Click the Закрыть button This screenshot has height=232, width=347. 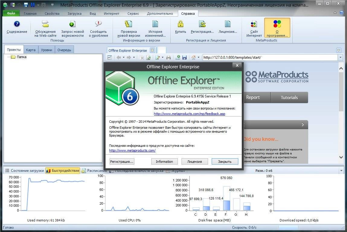click(x=225, y=161)
